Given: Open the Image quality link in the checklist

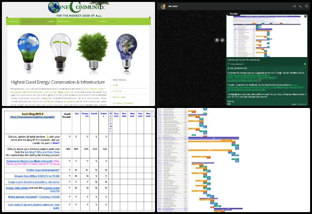Looking at the screenshot, I should [x=34, y=182].
